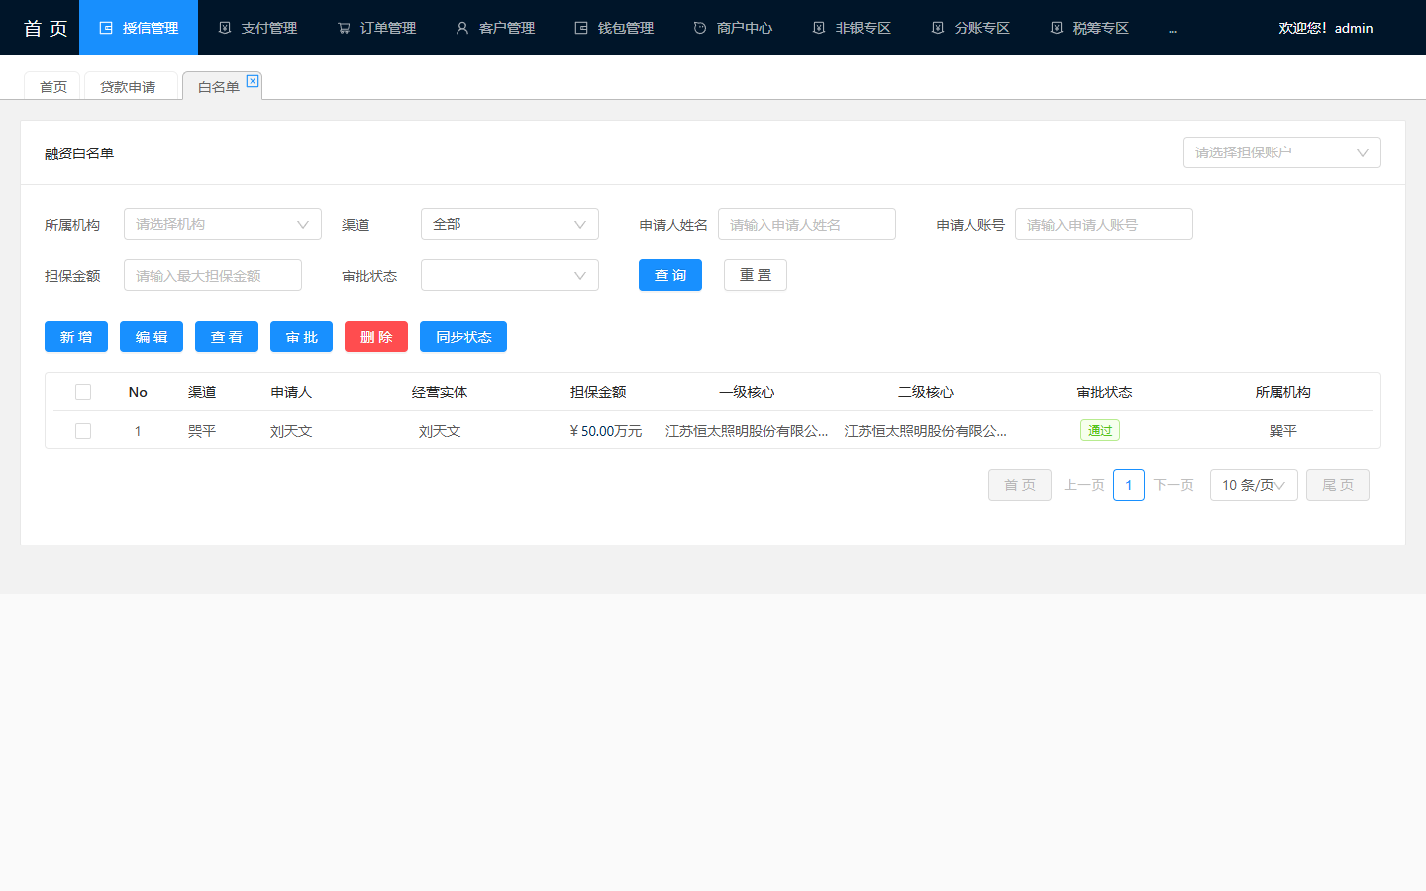The height and width of the screenshot is (891, 1426).
Task: Click the 担保金额 column header
Action: click(598, 392)
